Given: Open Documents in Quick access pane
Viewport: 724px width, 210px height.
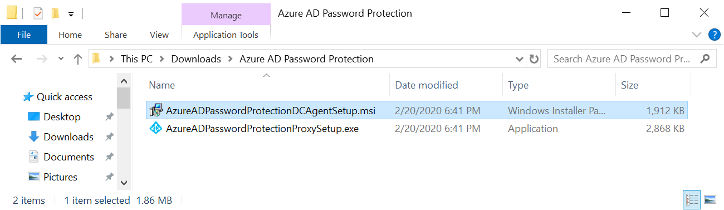Looking at the screenshot, I should point(69,157).
